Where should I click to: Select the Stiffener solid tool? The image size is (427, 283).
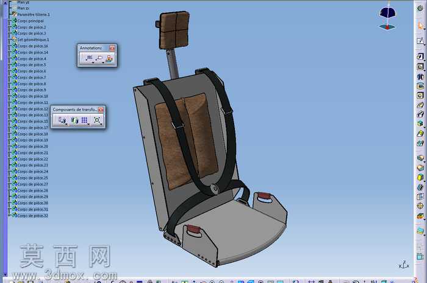tap(420, 124)
